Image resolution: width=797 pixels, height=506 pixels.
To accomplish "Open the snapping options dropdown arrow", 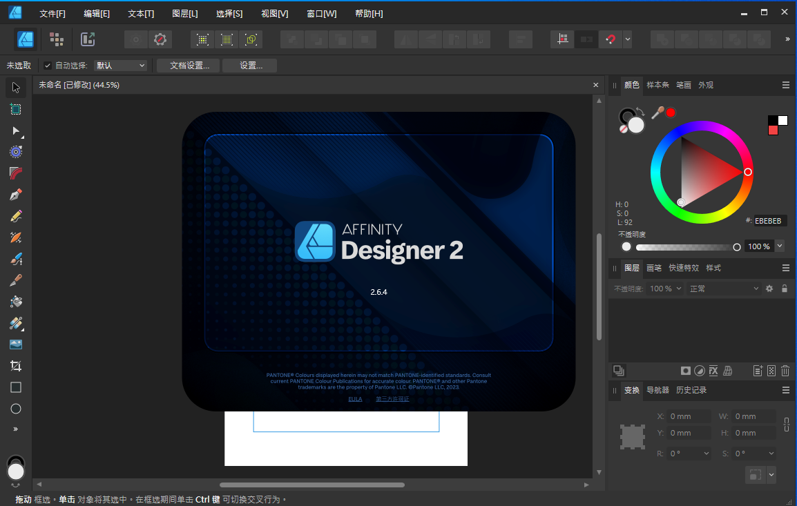I will point(628,39).
